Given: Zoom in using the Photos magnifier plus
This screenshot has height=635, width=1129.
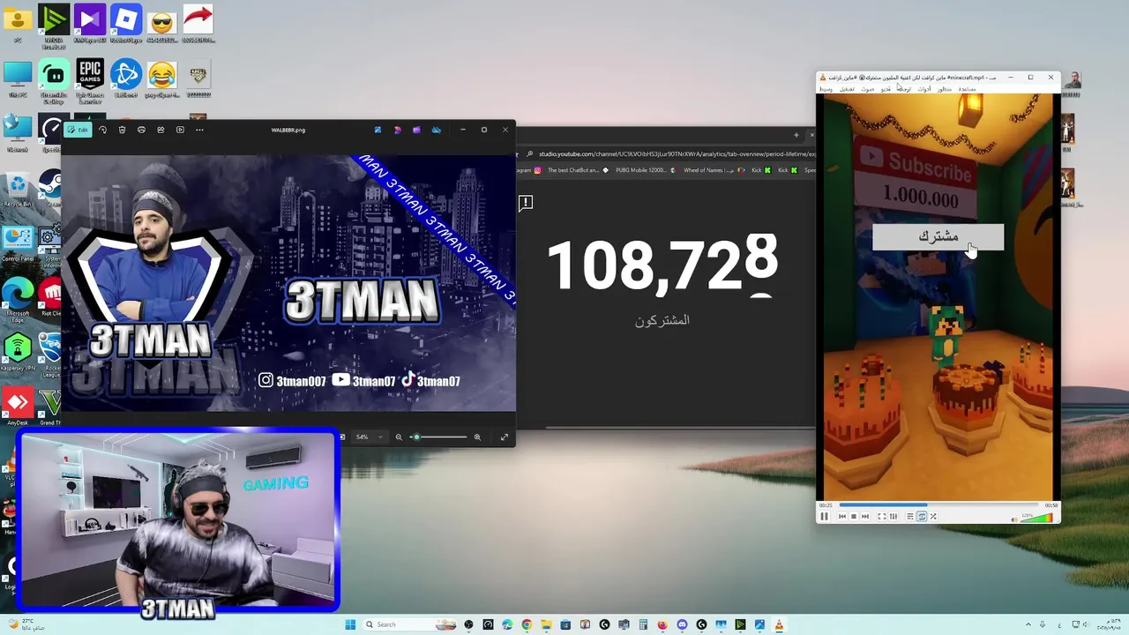Looking at the screenshot, I should coord(477,437).
